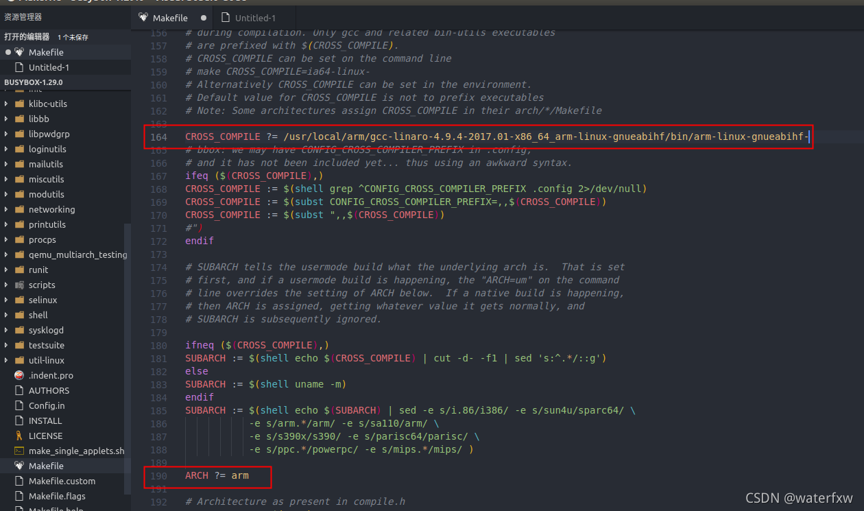Expand the printutils folder arrow
Viewport: 864px width, 511px height.
tap(7, 224)
